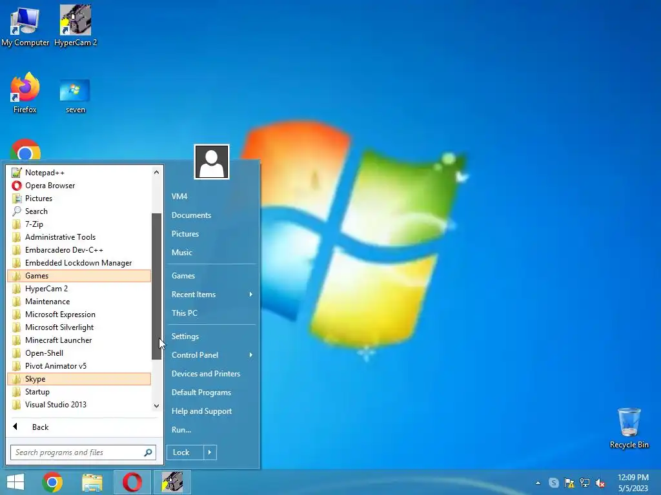Viewport: 661px width, 495px height.
Task: Open Pictures in the programs list
Action: click(79, 199)
